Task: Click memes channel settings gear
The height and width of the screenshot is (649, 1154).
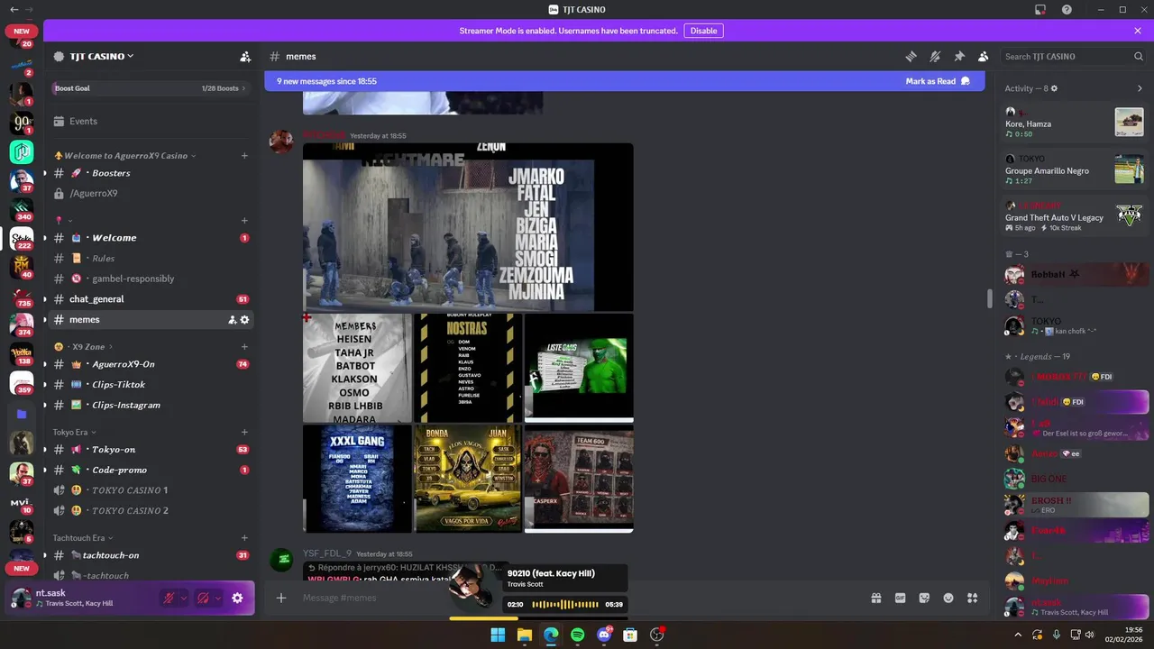Action: coord(244,320)
